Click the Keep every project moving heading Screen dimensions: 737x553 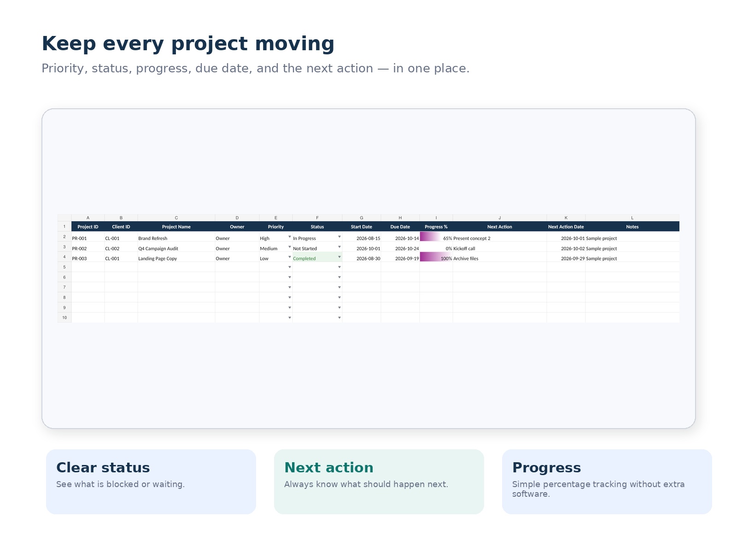188,44
